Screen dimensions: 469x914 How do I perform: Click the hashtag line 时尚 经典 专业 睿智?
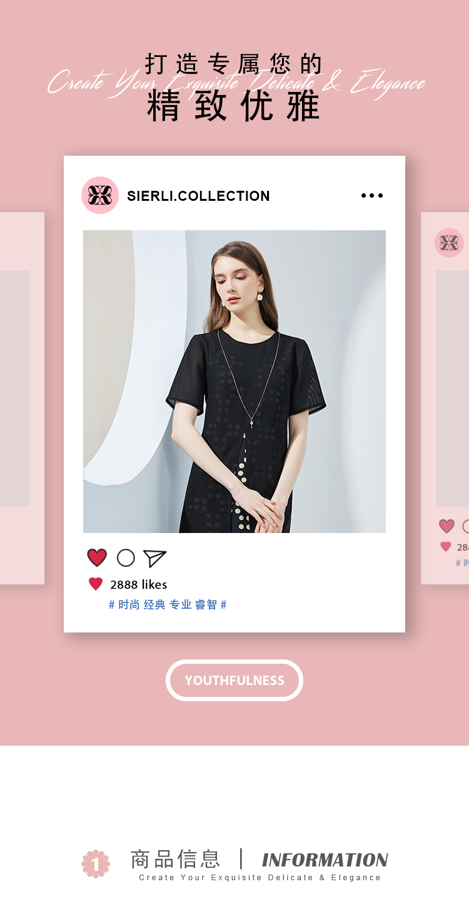tap(168, 604)
